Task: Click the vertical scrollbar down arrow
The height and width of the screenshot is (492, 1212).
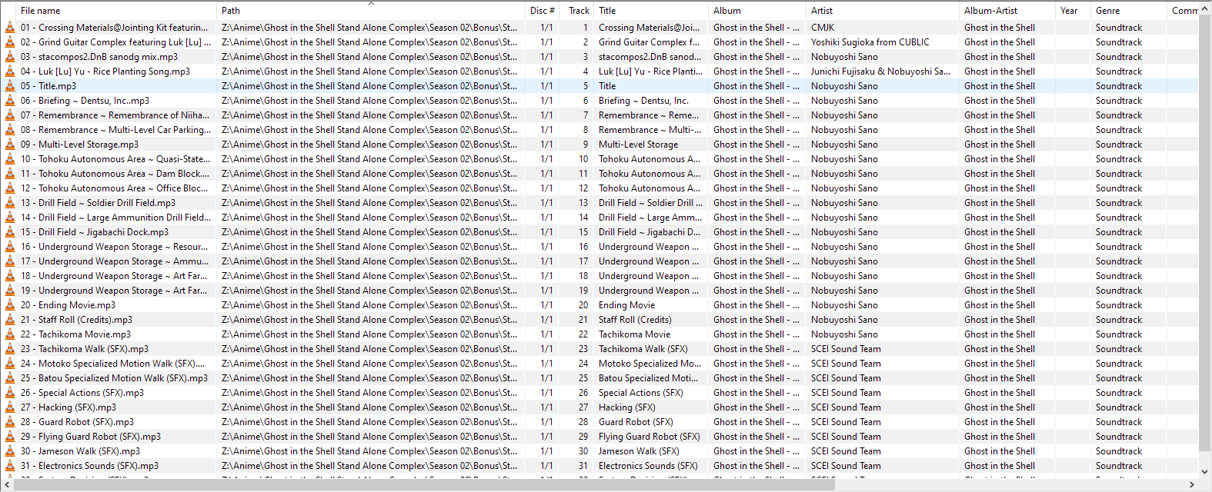Action: coord(1205,471)
